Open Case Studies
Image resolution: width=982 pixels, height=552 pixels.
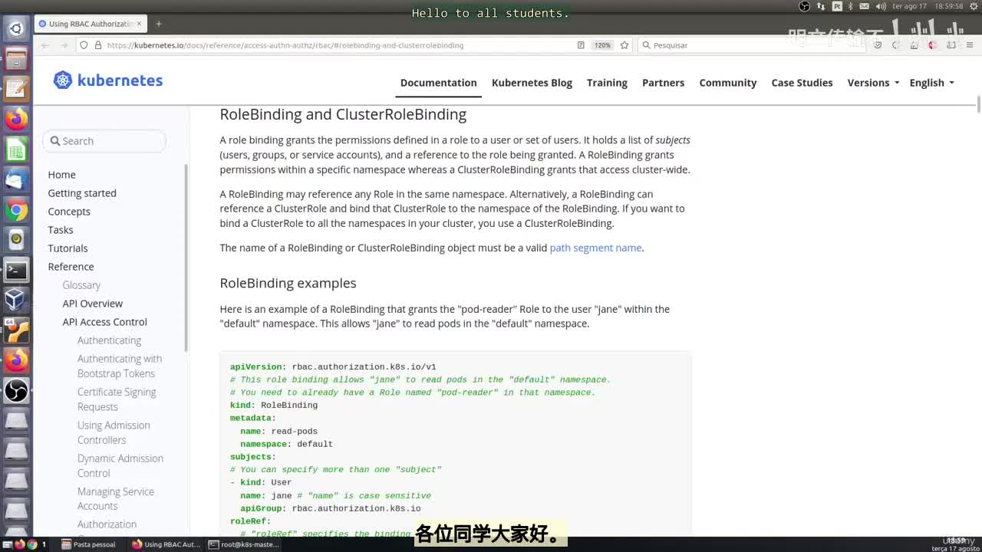802,83
